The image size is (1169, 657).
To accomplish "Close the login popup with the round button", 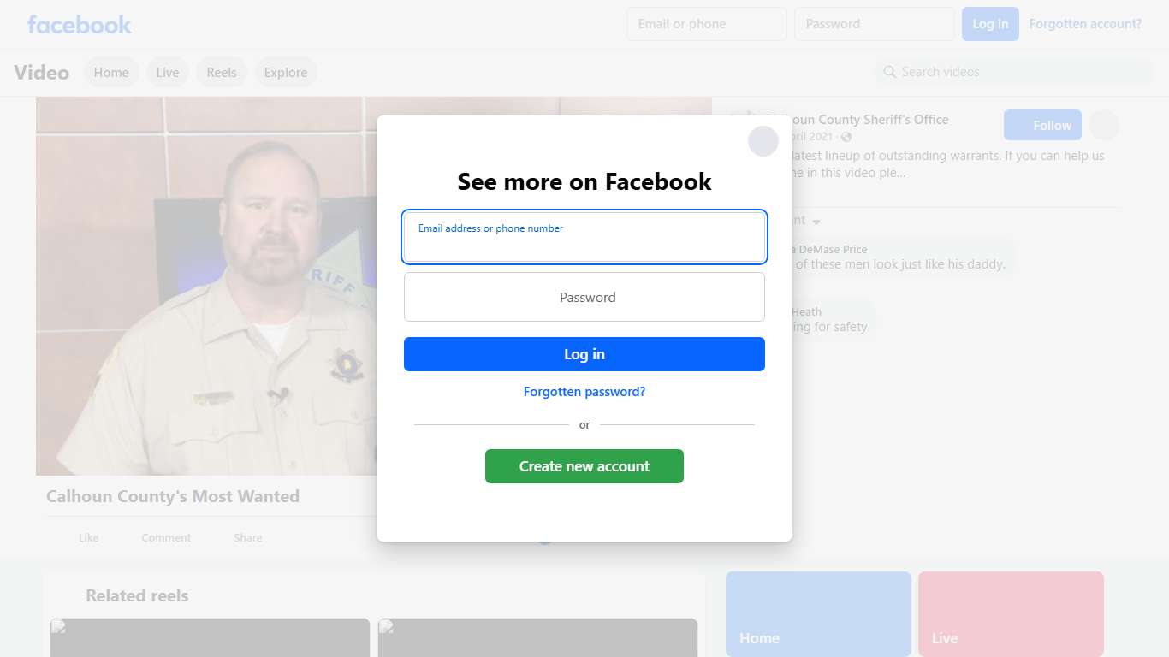I will (x=763, y=141).
